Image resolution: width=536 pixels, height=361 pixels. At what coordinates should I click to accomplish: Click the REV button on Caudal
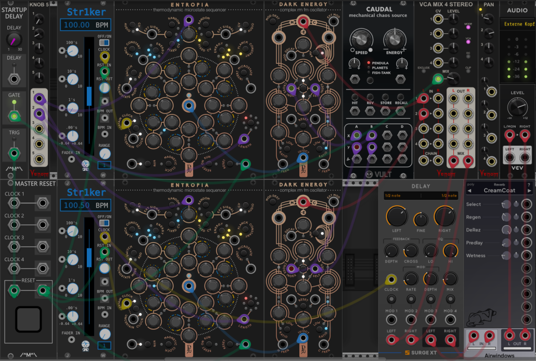370,97
